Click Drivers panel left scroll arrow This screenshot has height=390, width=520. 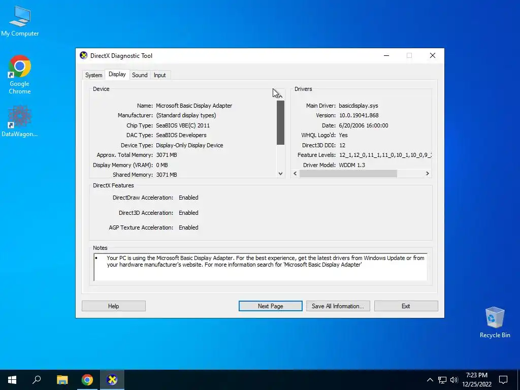coord(295,174)
